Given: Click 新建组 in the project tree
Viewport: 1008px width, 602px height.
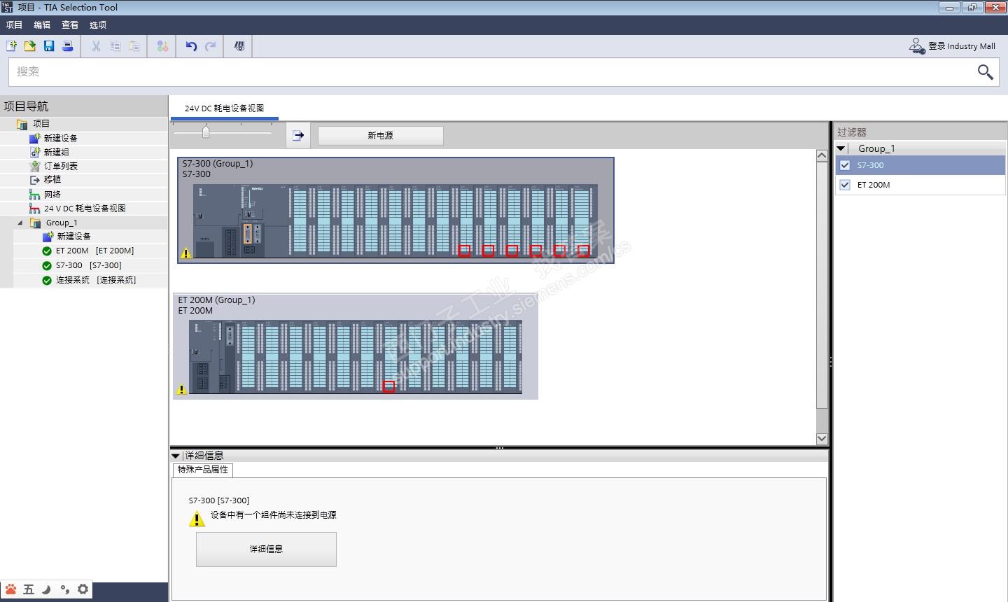Looking at the screenshot, I should coord(57,153).
